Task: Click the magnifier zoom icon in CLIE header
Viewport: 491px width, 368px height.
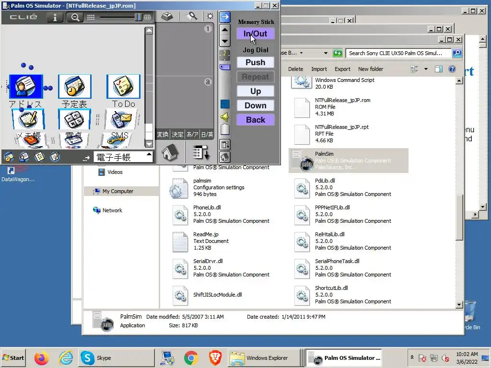Action: tap(75, 17)
